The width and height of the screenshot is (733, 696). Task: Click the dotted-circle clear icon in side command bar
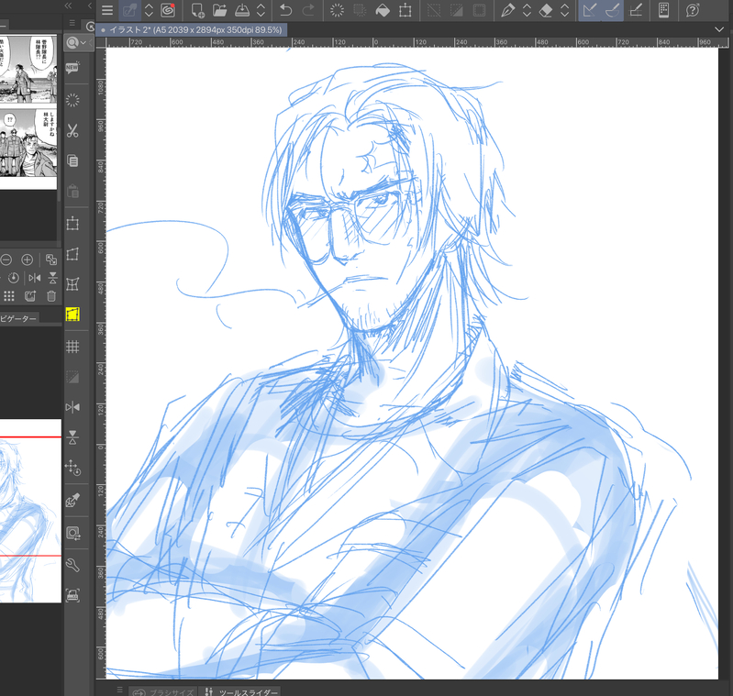(x=72, y=100)
